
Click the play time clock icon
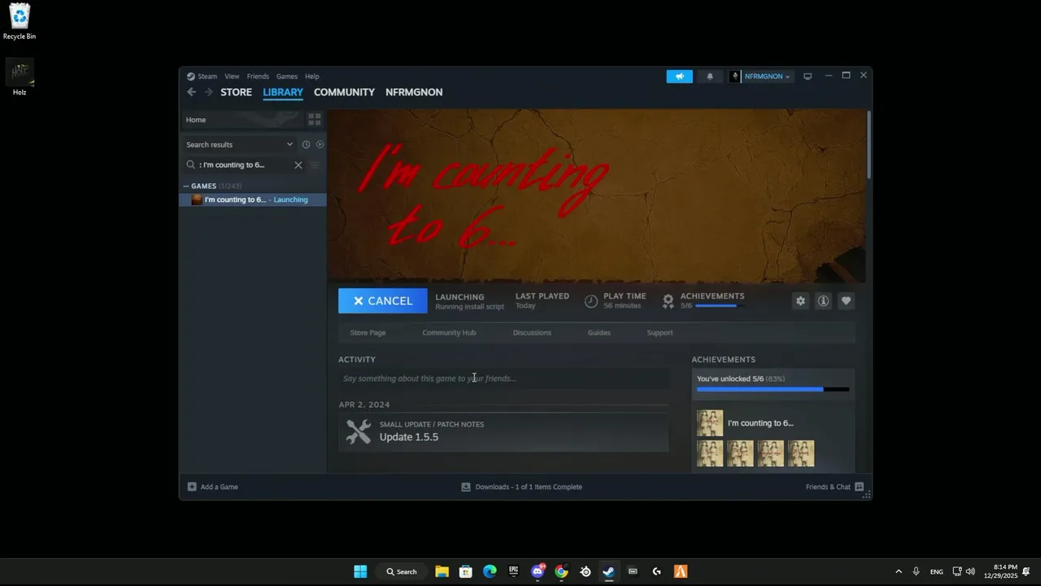(591, 301)
